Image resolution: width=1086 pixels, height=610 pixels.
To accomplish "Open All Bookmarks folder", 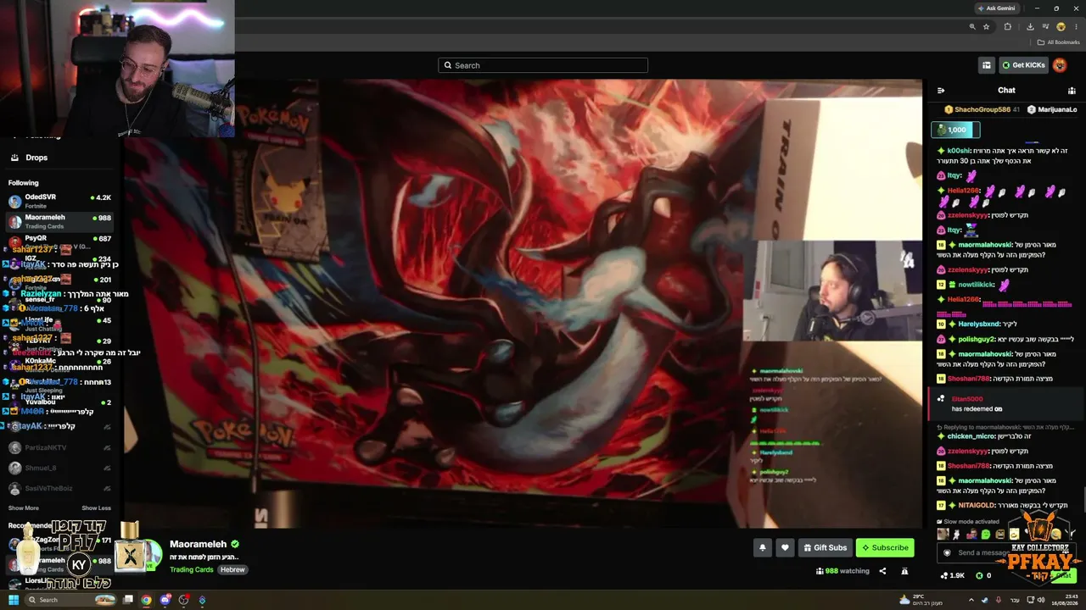I will tap(1058, 42).
